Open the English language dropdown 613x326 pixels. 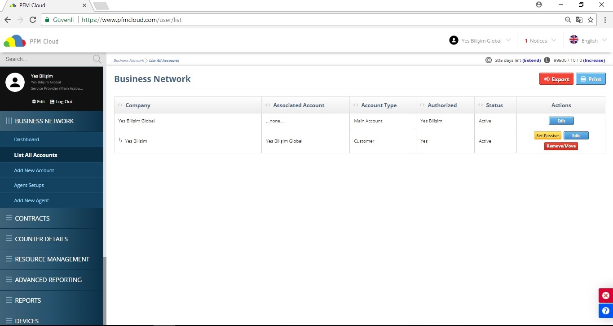coord(588,40)
